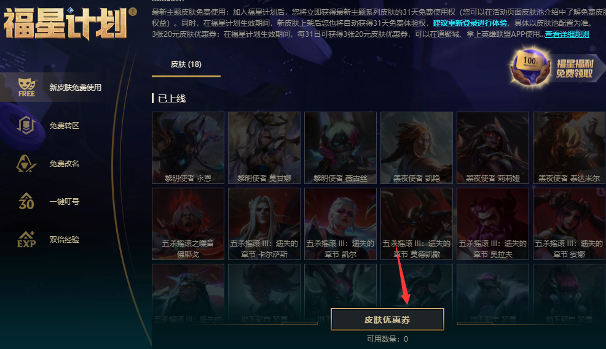Open the 新皮肤免费使用 menu item
The width and height of the screenshot is (606, 349).
click(x=76, y=88)
